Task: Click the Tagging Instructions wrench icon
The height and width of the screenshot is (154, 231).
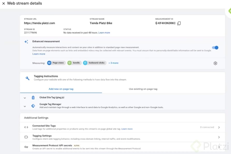Action: (27, 78)
